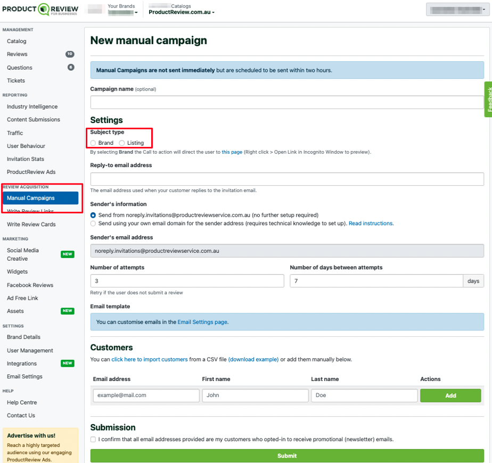Open Questions in the sidebar
The width and height of the screenshot is (492, 463).
[x=20, y=68]
